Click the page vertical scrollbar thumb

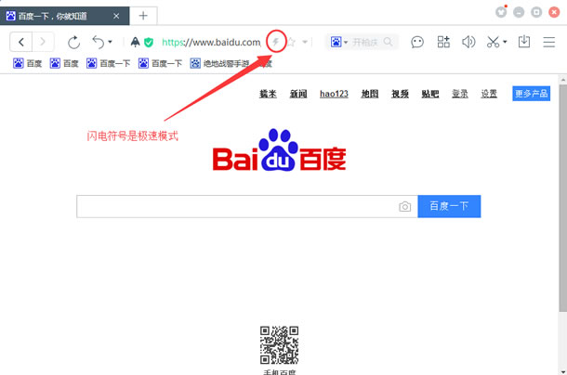click(563, 198)
